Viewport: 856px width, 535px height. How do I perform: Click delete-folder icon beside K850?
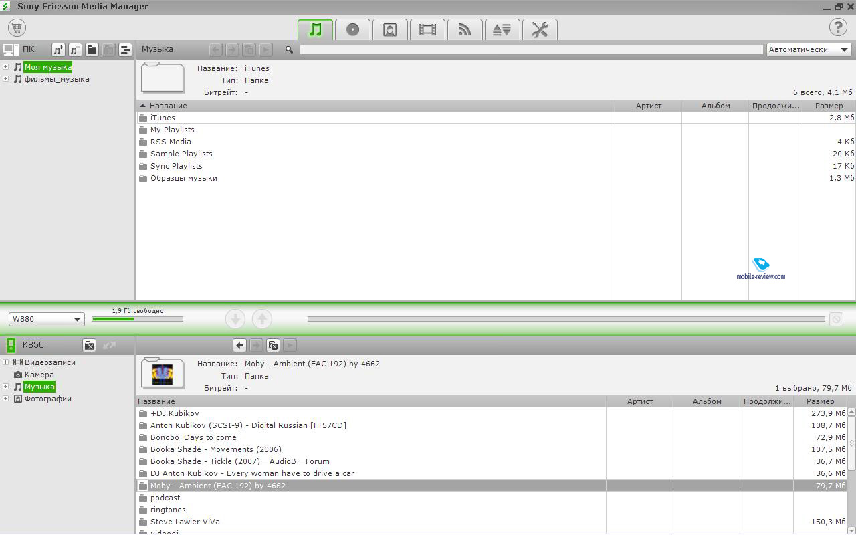[89, 345]
